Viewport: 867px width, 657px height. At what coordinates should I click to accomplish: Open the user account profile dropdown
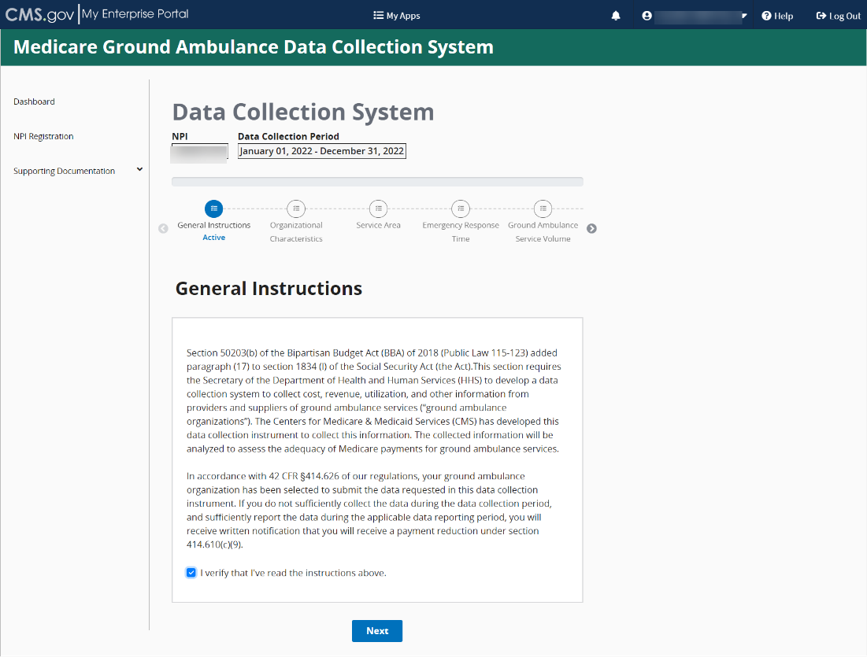[x=695, y=16]
